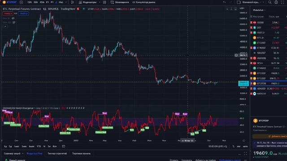Image resolution: width=287 pixels, height=161 pixels.
Task: Expand the indicators favorites dropdown arrow
Action: [x=100, y=2]
